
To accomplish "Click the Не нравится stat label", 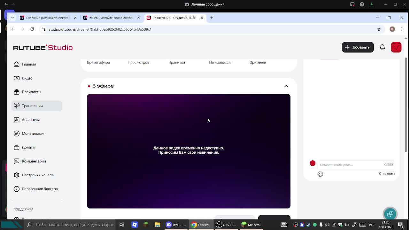I will 220,62.
